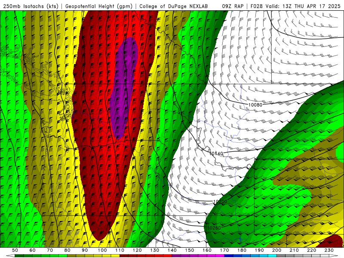Click the 110 value on the color scale
Image resolution: width=344 pixels, height=258 pixels.
pyautogui.click(x=120, y=250)
